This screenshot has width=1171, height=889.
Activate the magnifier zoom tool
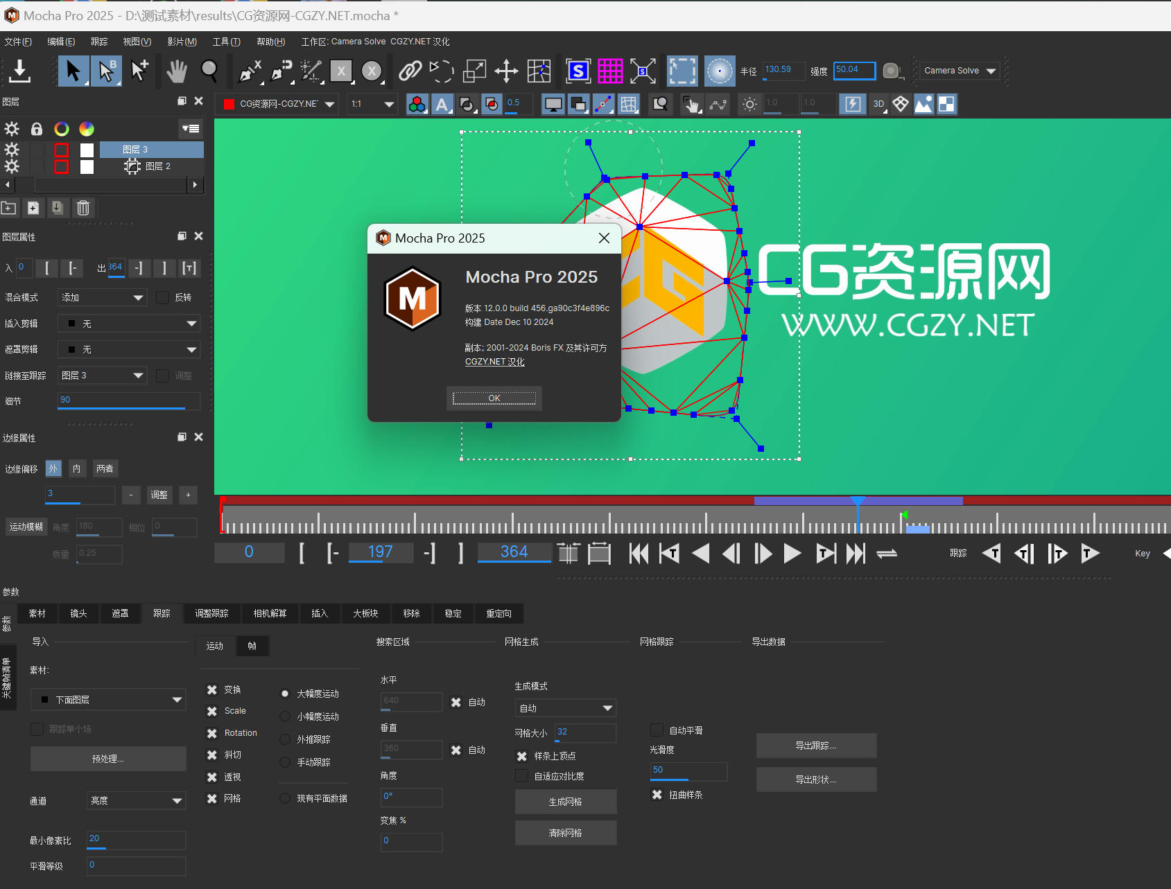(x=209, y=71)
